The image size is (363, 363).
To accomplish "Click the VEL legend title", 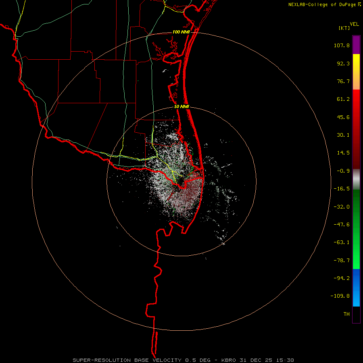I will coord(354,24).
